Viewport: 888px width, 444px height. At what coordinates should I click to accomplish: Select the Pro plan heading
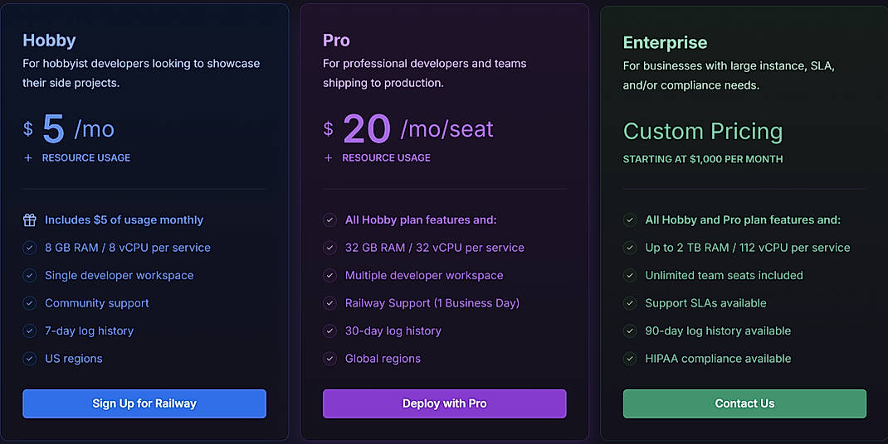[x=336, y=40]
